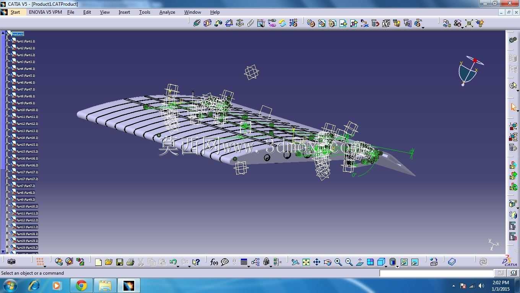Select Part9 (Part9.1) in the tree

(26, 103)
